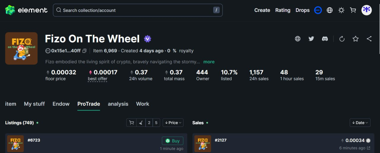Toggle the cart mode button in Listings

pyautogui.click(x=131, y=123)
